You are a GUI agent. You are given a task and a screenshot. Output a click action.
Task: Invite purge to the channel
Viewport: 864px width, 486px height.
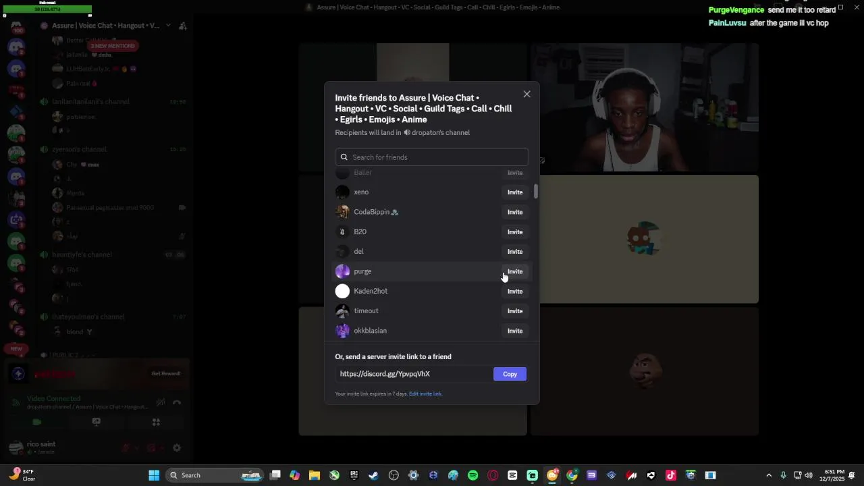tap(515, 271)
